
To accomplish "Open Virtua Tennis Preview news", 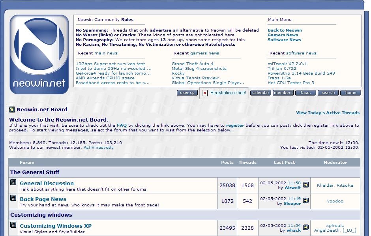I will (x=195, y=78).
